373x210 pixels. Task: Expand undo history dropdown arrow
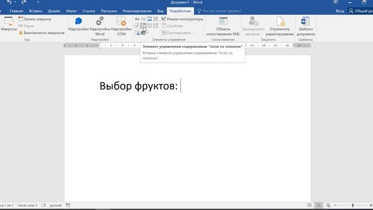[x=15, y=2]
